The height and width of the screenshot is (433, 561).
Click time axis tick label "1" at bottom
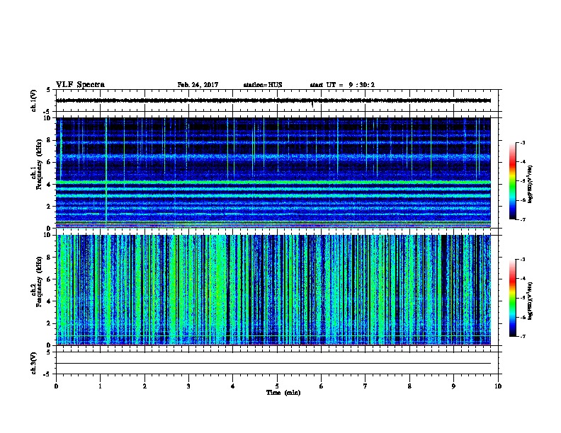pos(100,386)
